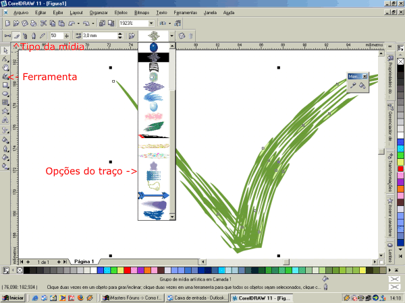Select the blue arrow brush stroke in list
This screenshot has height=303, width=405.
click(x=155, y=195)
